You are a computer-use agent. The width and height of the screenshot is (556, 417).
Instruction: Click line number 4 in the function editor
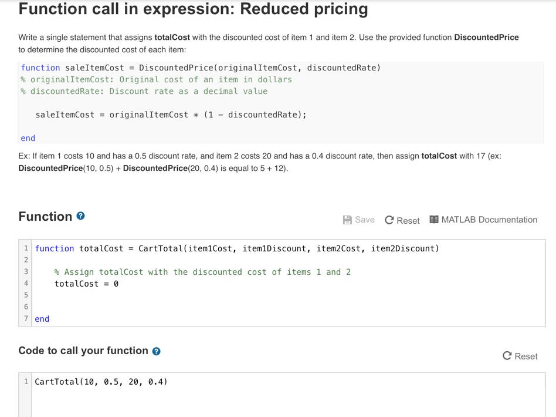point(26,284)
